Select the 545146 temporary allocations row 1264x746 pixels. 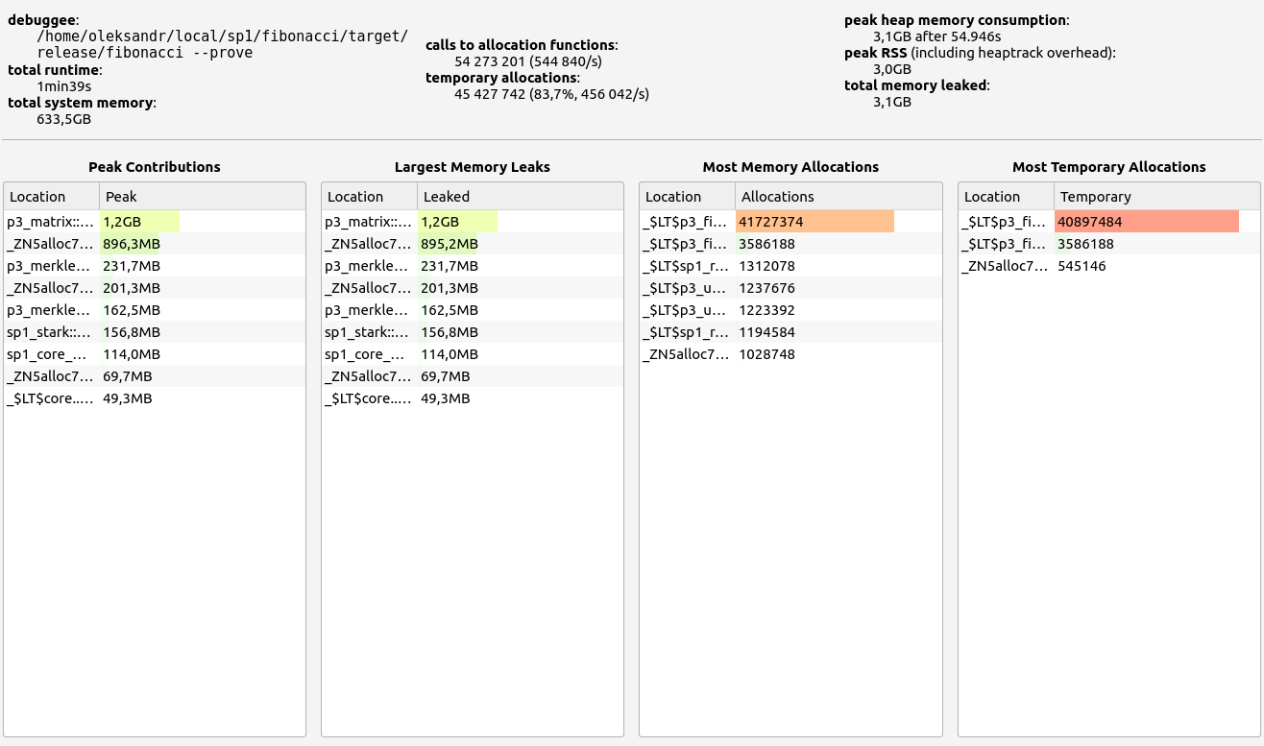1082,266
